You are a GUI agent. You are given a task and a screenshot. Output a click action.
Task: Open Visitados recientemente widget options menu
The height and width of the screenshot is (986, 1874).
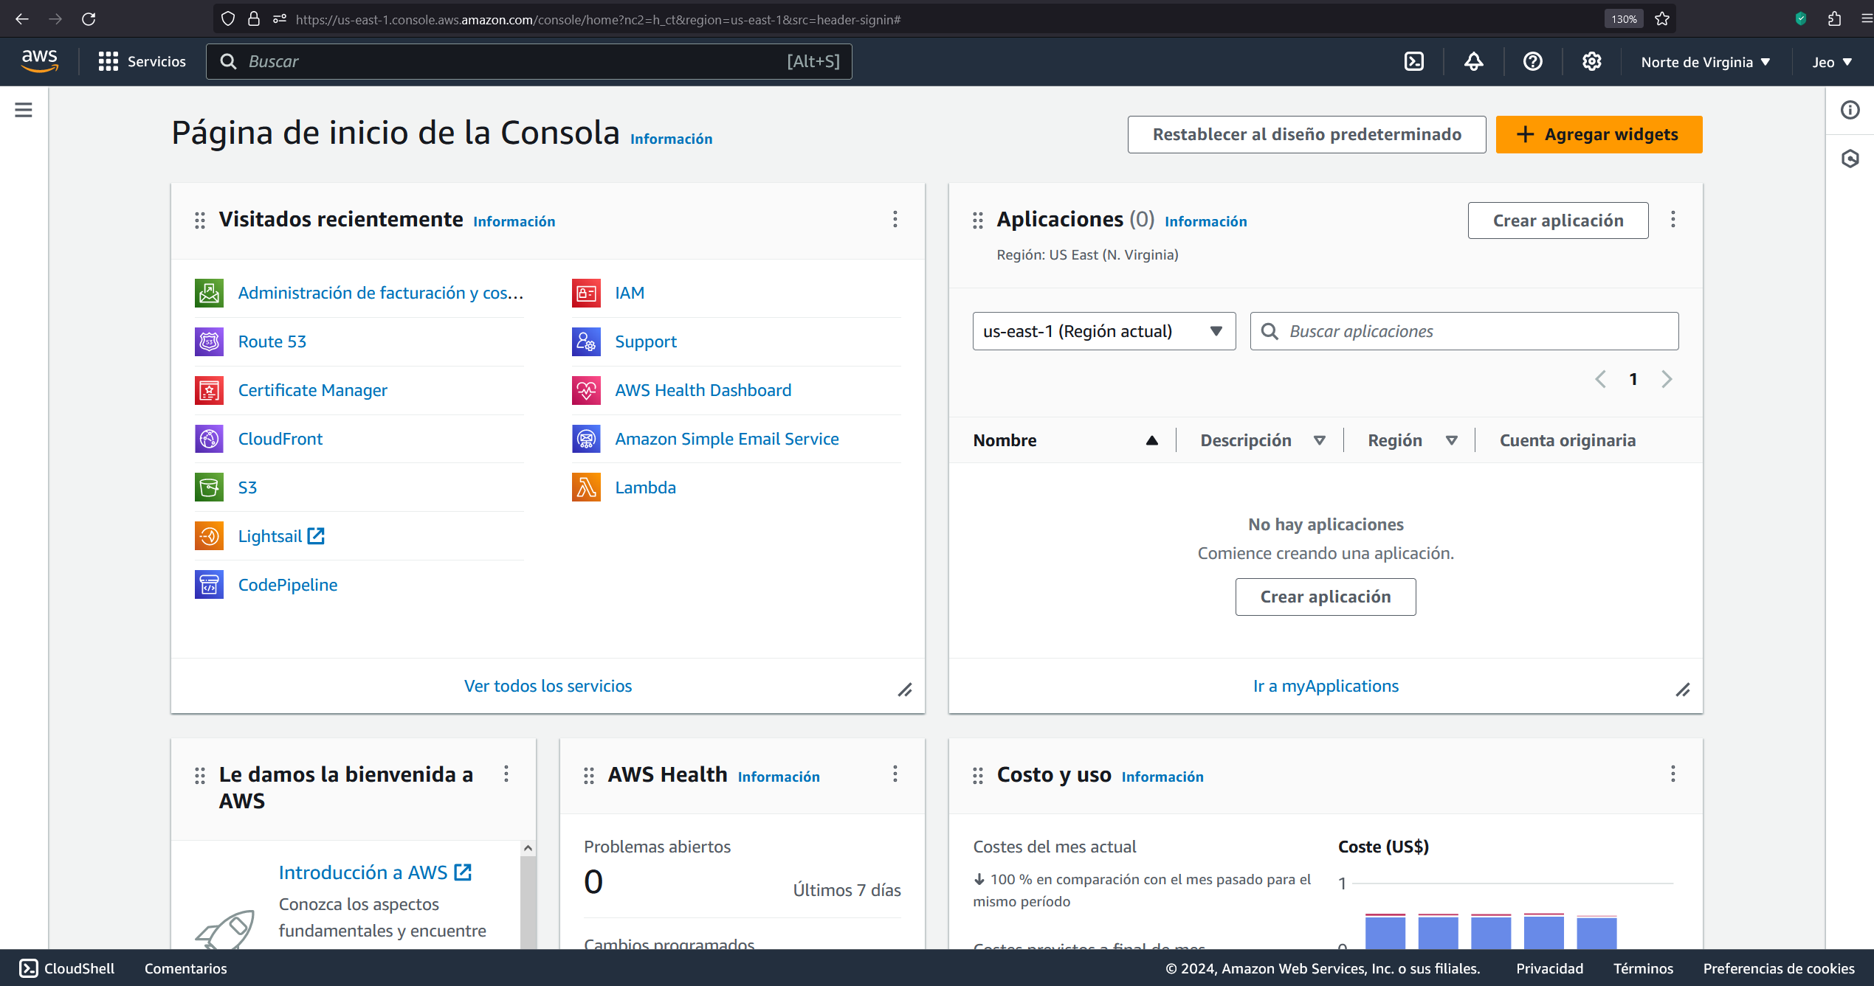click(x=895, y=219)
